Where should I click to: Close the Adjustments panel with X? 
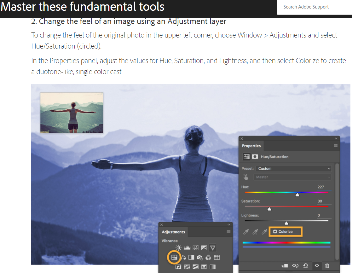tap(161, 224)
